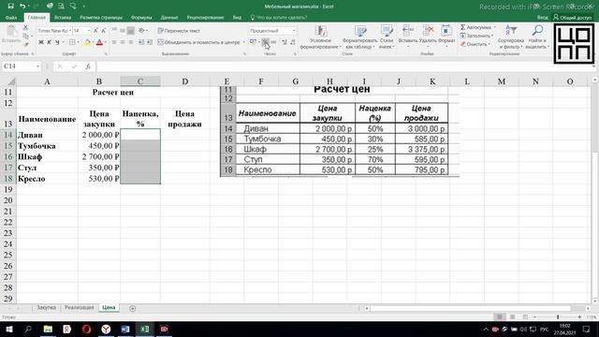Click Общий доступ share button

(x=572, y=17)
